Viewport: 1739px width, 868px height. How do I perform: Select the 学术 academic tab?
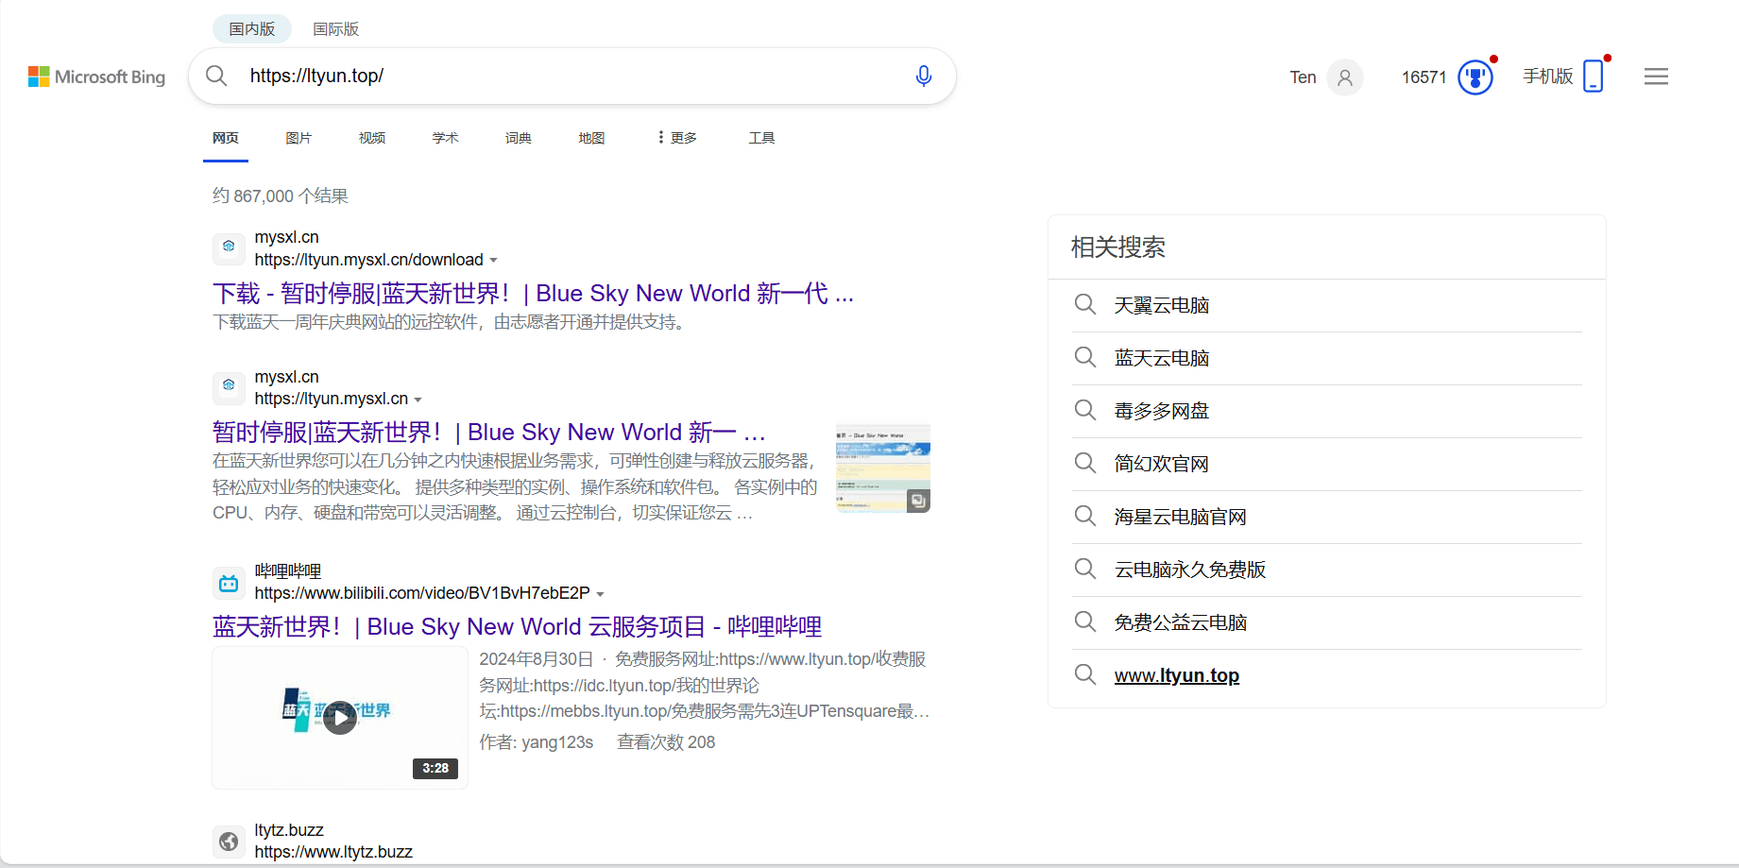(445, 138)
